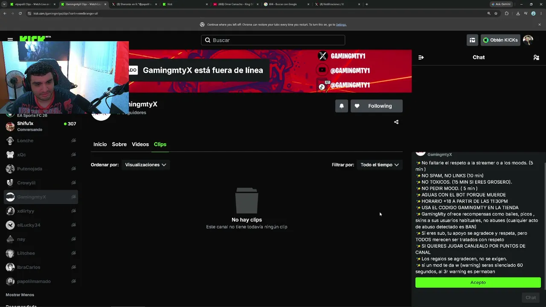Open the gift shop icon beside Obtén KICKs
This screenshot has width=546, height=307.
(x=472, y=40)
